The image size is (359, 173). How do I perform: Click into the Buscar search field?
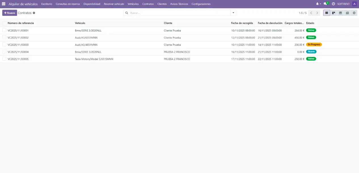(x=179, y=13)
